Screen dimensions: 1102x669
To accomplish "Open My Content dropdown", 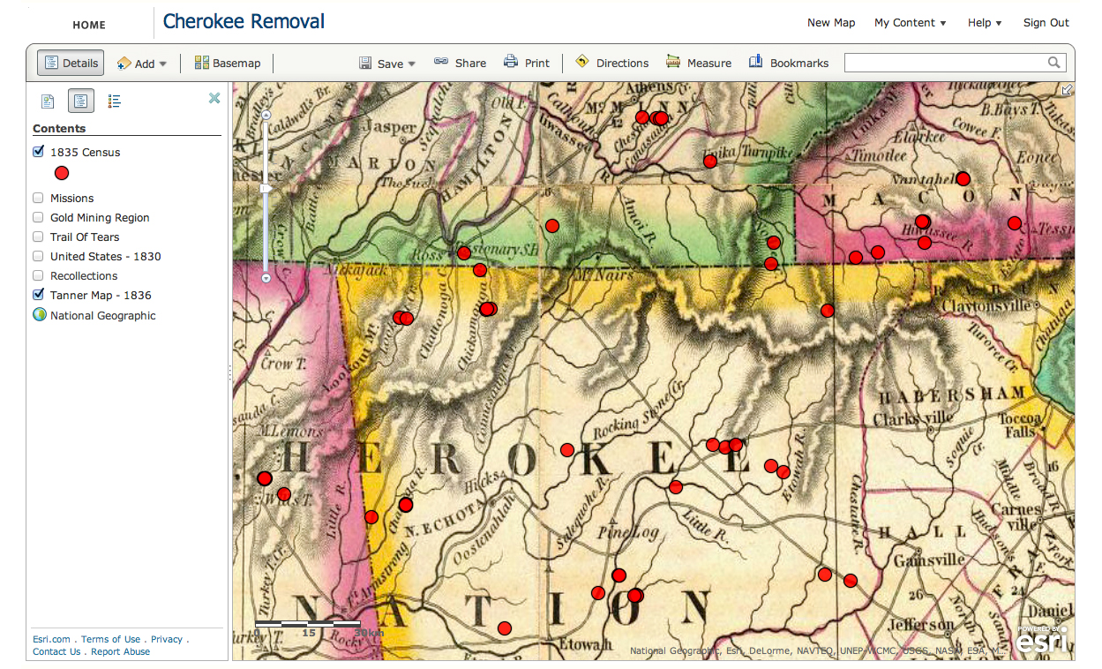I will point(911,23).
